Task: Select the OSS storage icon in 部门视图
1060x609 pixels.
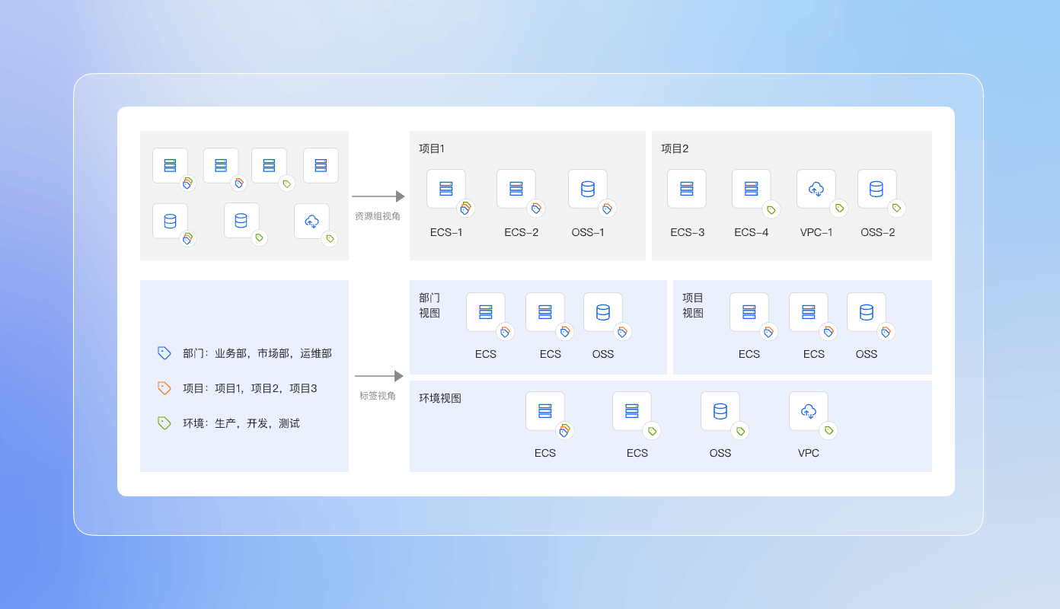Action: (603, 312)
